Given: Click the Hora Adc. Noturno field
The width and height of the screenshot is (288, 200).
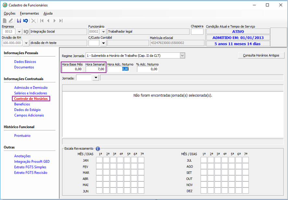Looking at the screenshot, I should tap(119, 69).
